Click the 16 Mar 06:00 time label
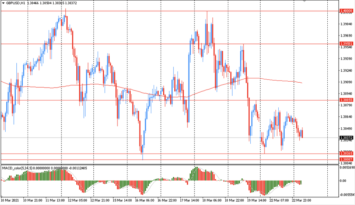 point(145,200)
